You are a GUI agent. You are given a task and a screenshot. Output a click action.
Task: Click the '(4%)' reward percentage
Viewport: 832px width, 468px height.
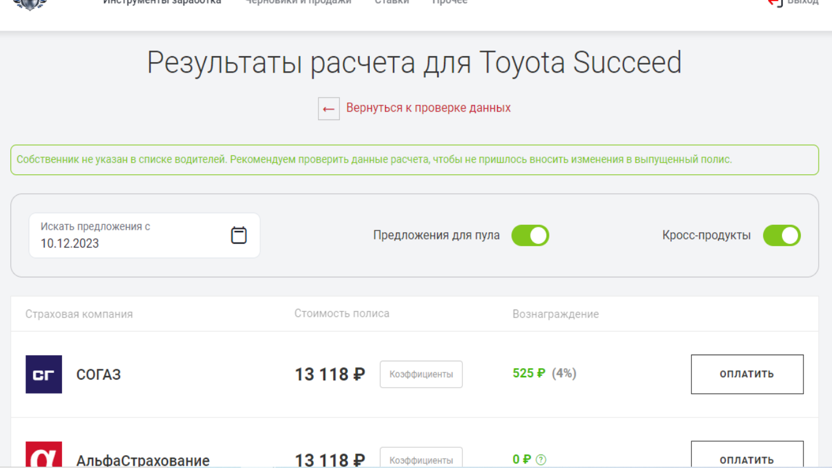pos(564,373)
